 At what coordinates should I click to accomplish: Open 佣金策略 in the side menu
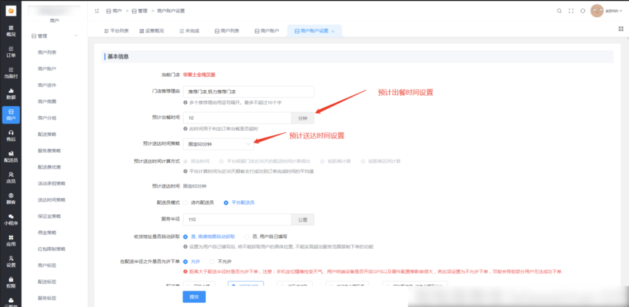(x=47, y=233)
